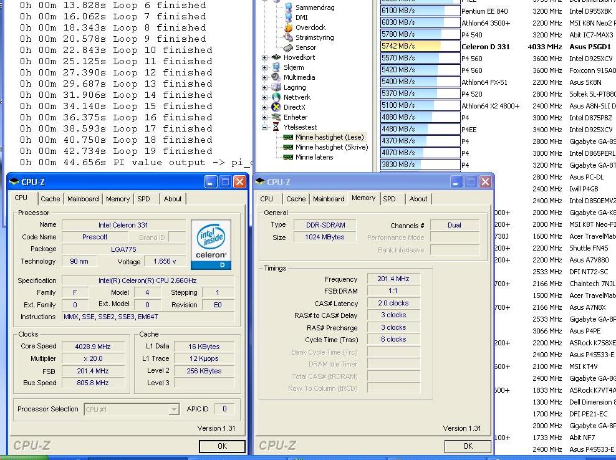Viewport: 616px width, 460px height.
Task: Click the Strømstyring power icon
Action: tap(288, 37)
